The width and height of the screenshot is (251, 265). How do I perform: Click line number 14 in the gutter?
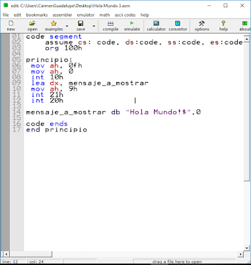[17, 112]
